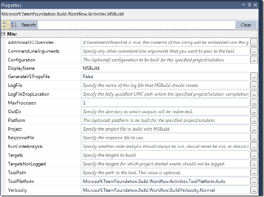Viewport: 264px width, 197px height.
Task: Clear the property search
Action: pyautogui.click(x=246, y=25)
